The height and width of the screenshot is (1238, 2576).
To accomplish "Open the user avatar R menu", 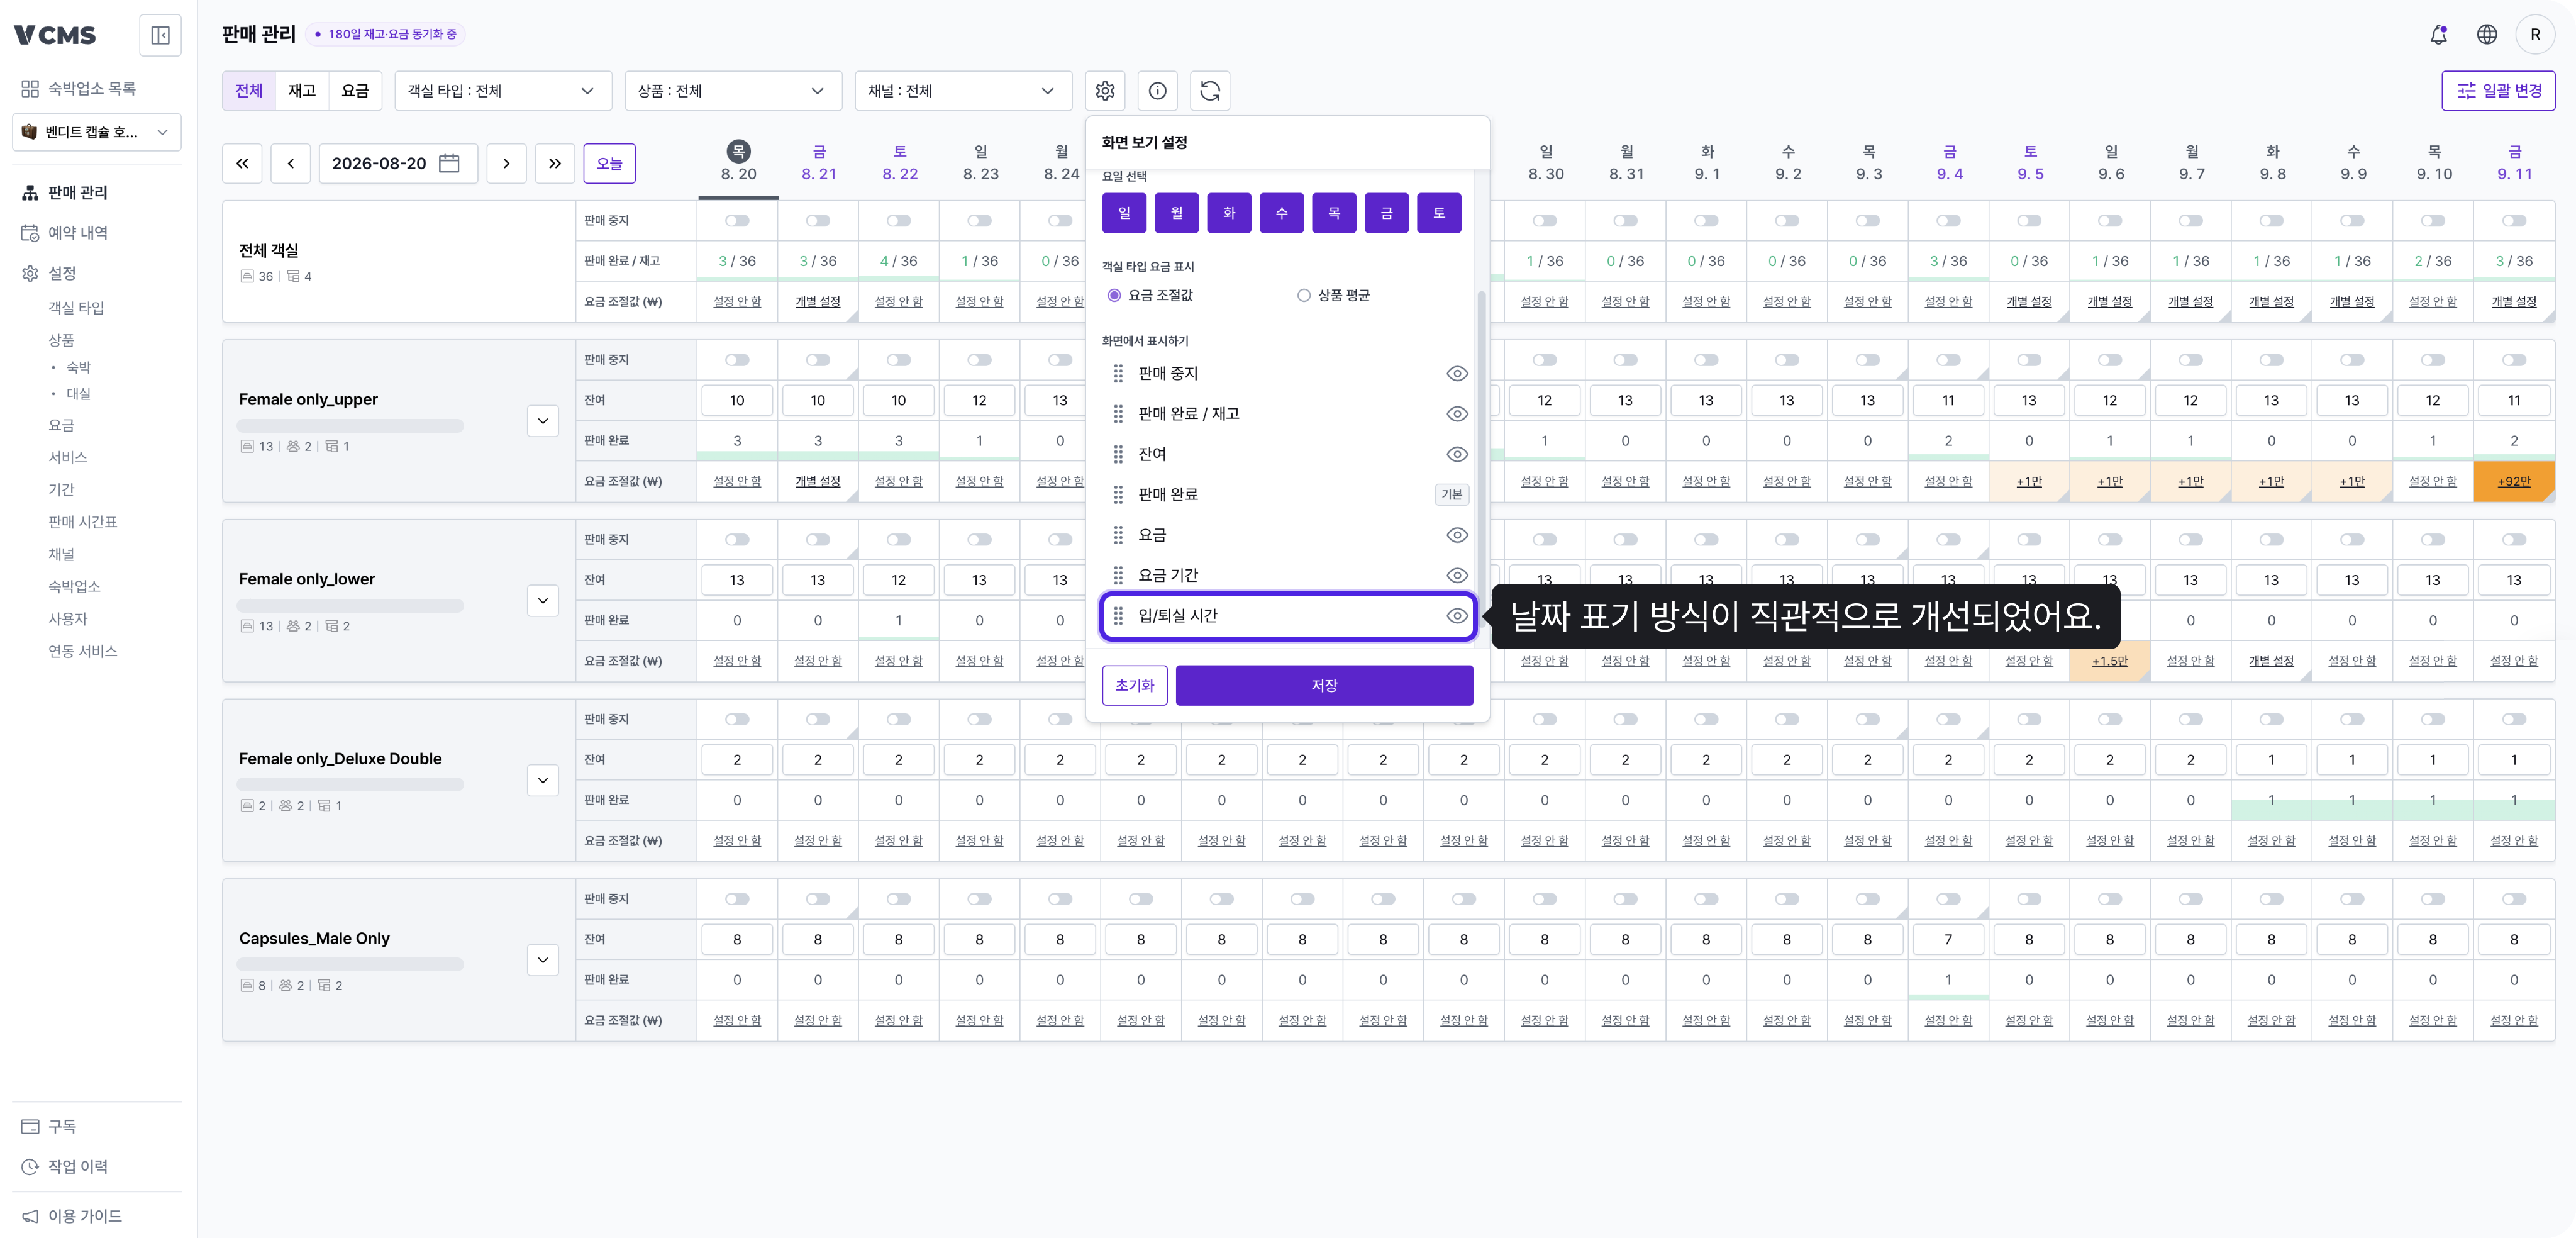I will [2535, 35].
